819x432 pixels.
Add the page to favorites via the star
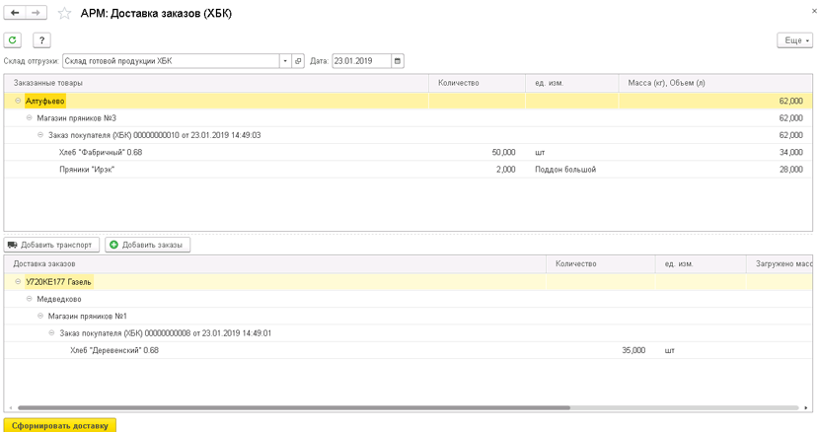tap(64, 13)
